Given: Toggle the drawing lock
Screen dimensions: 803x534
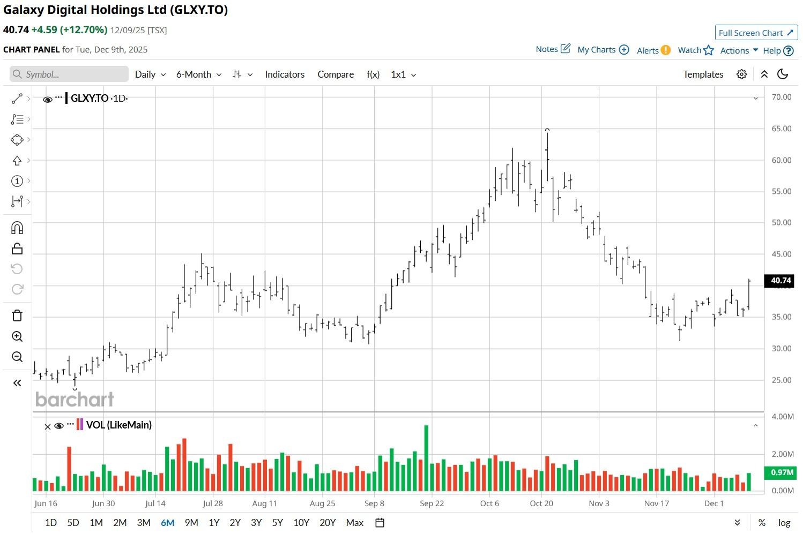Looking at the screenshot, I should 17,249.
